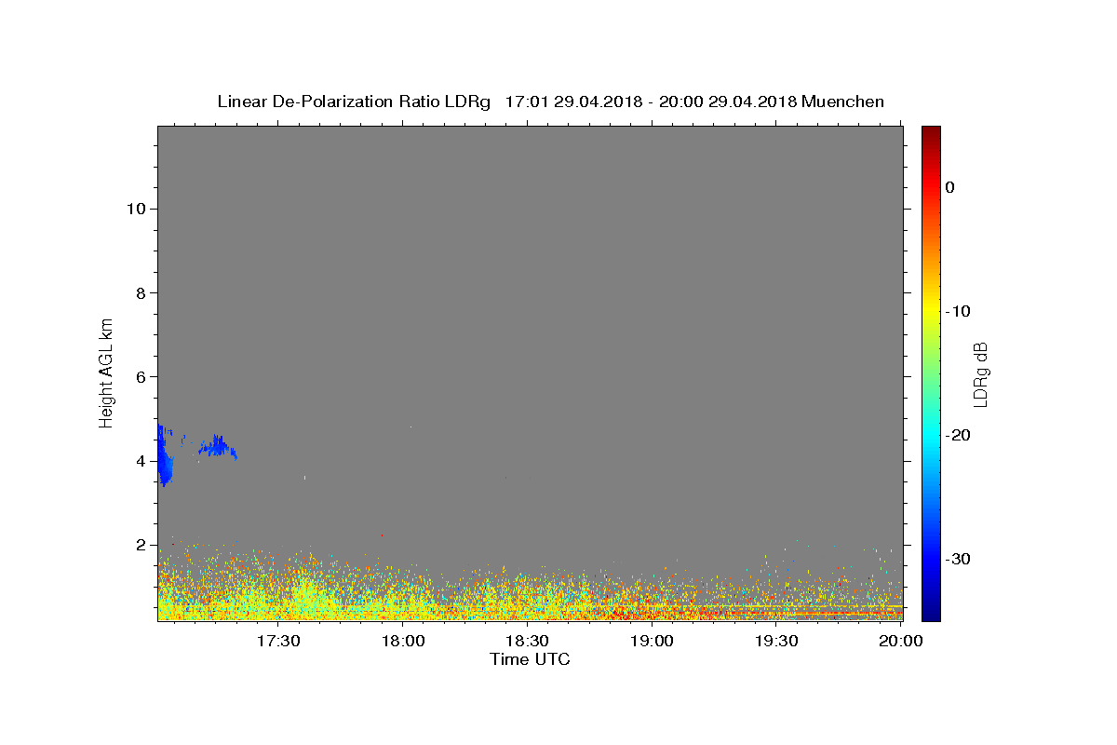Click the small blue cloud patch near 4 km
The height and width of the screenshot is (745, 1117).
(x=218, y=447)
